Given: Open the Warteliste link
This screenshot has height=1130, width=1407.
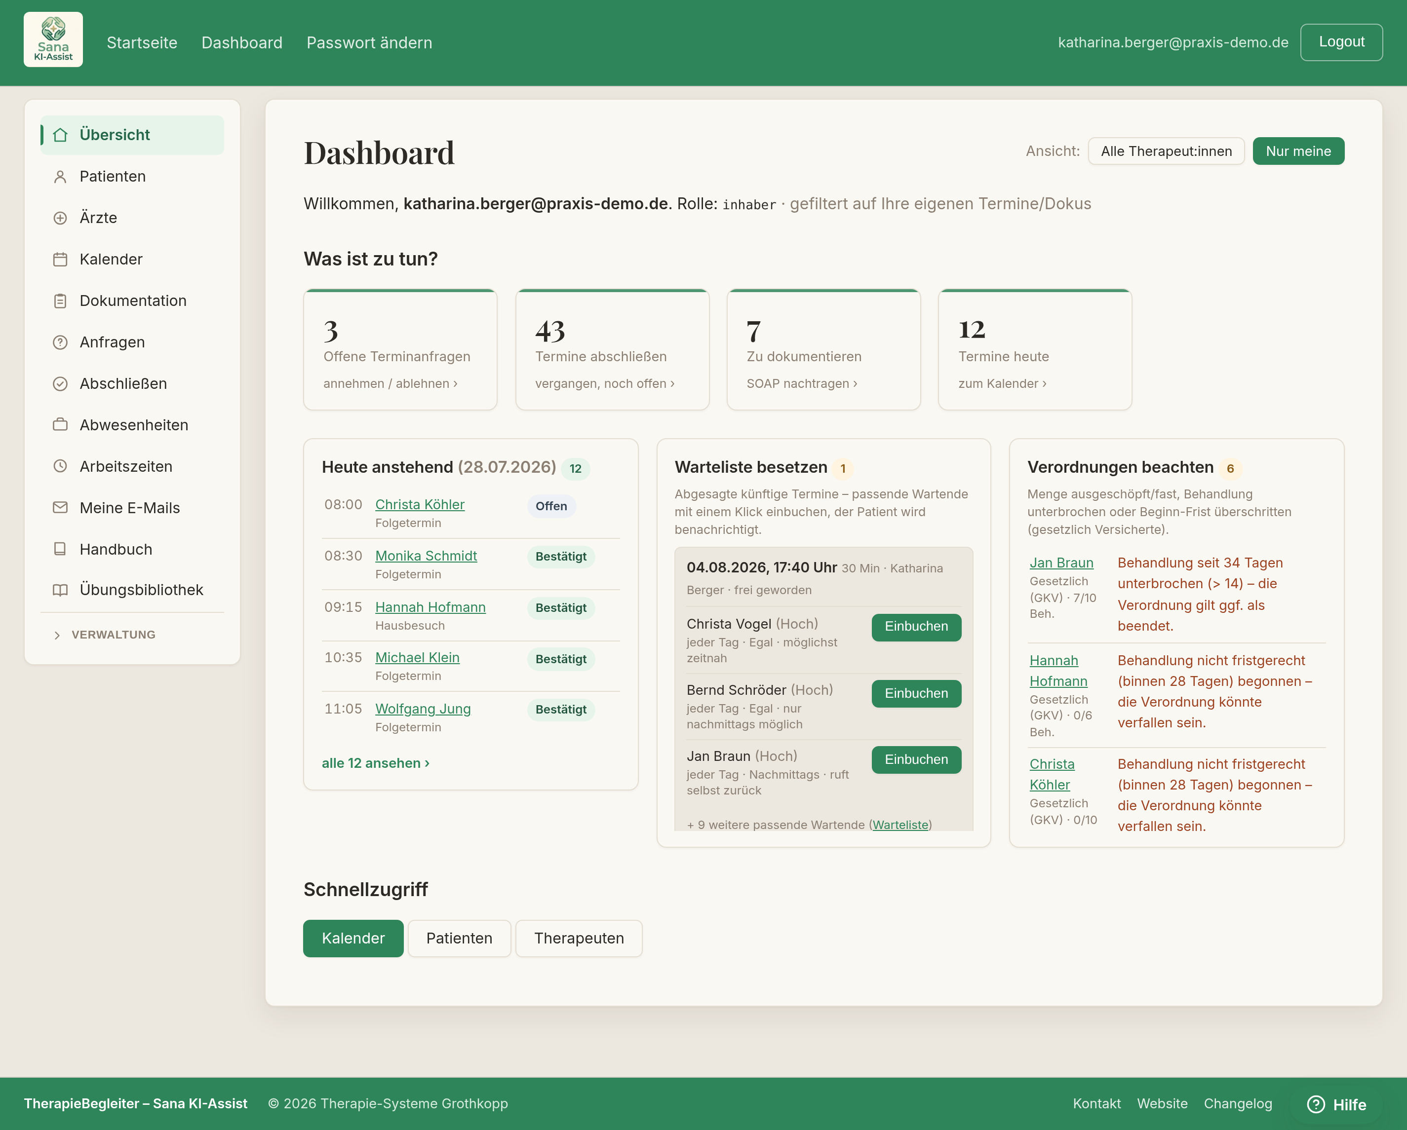Looking at the screenshot, I should coord(900,825).
